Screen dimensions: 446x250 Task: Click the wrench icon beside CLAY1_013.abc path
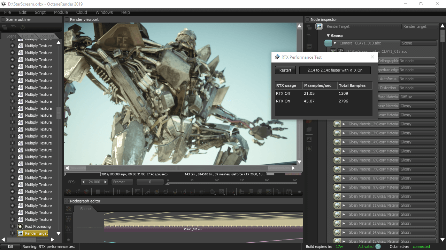point(340,51)
